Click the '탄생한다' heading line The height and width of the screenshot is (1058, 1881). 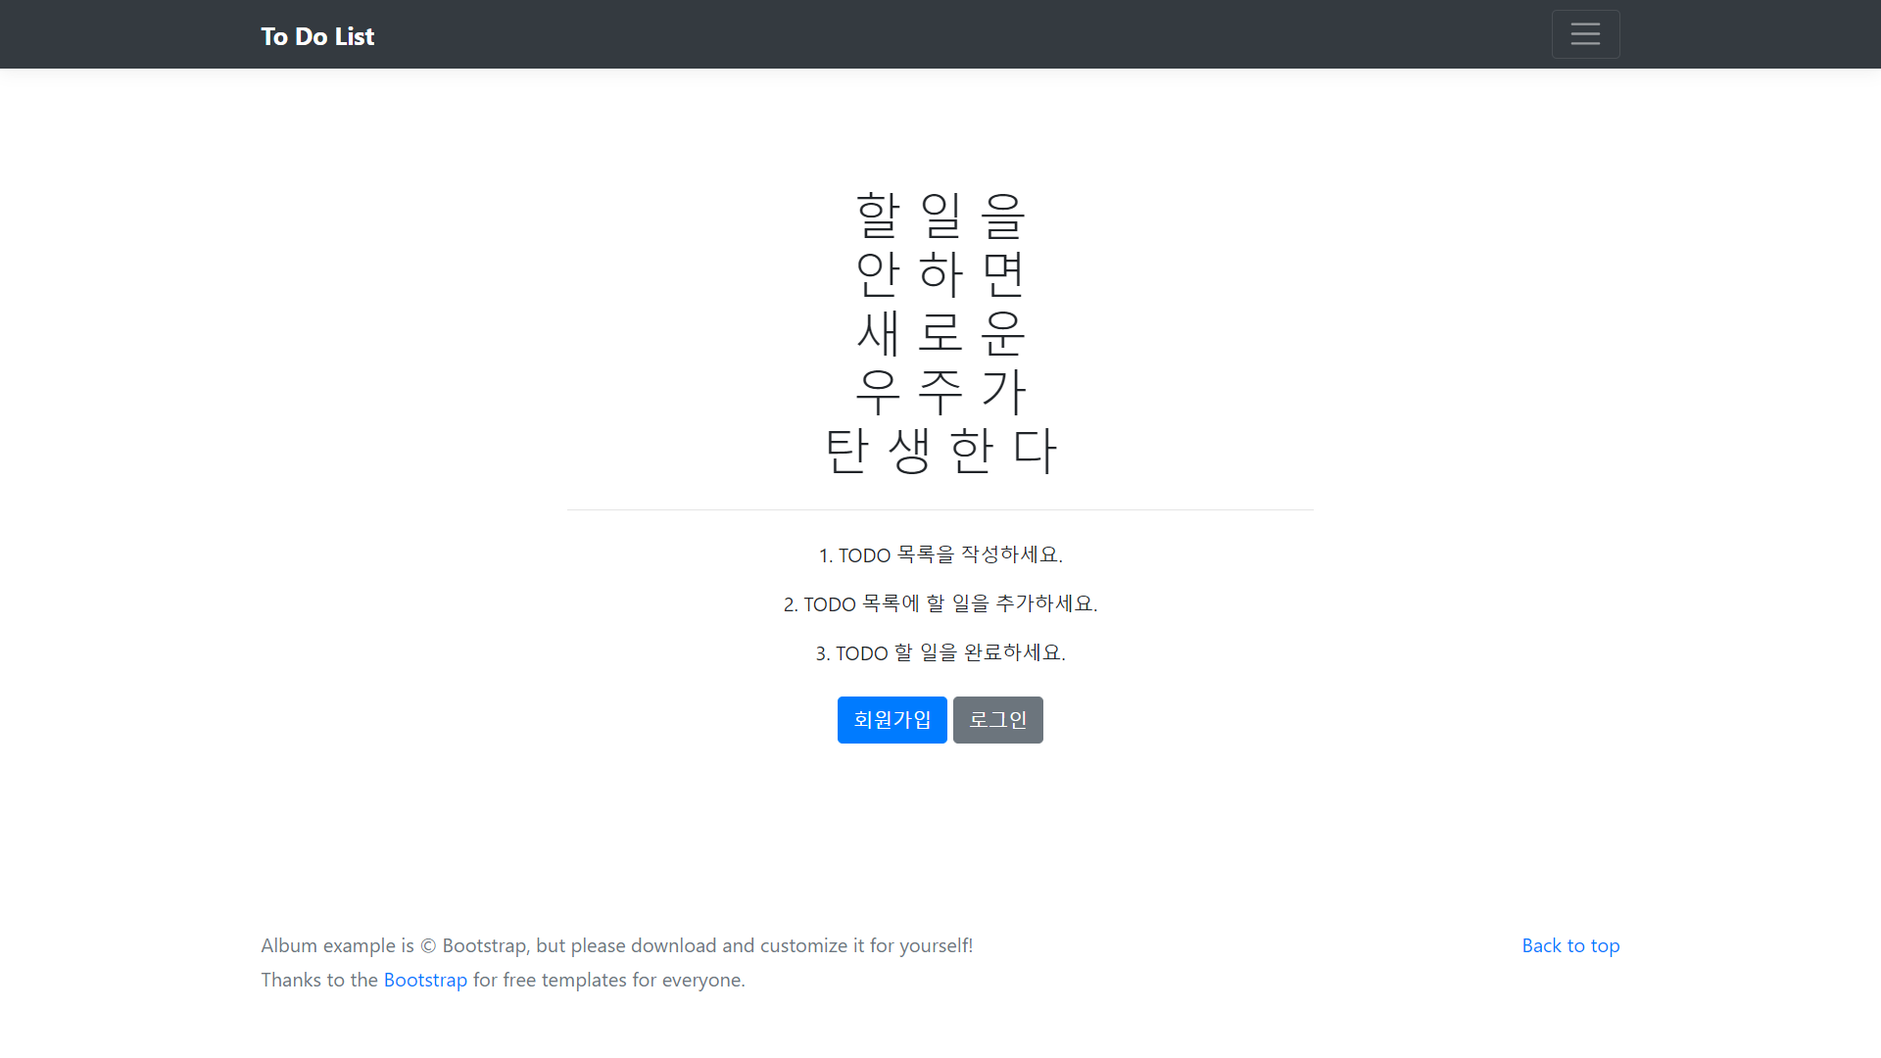(x=940, y=451)
